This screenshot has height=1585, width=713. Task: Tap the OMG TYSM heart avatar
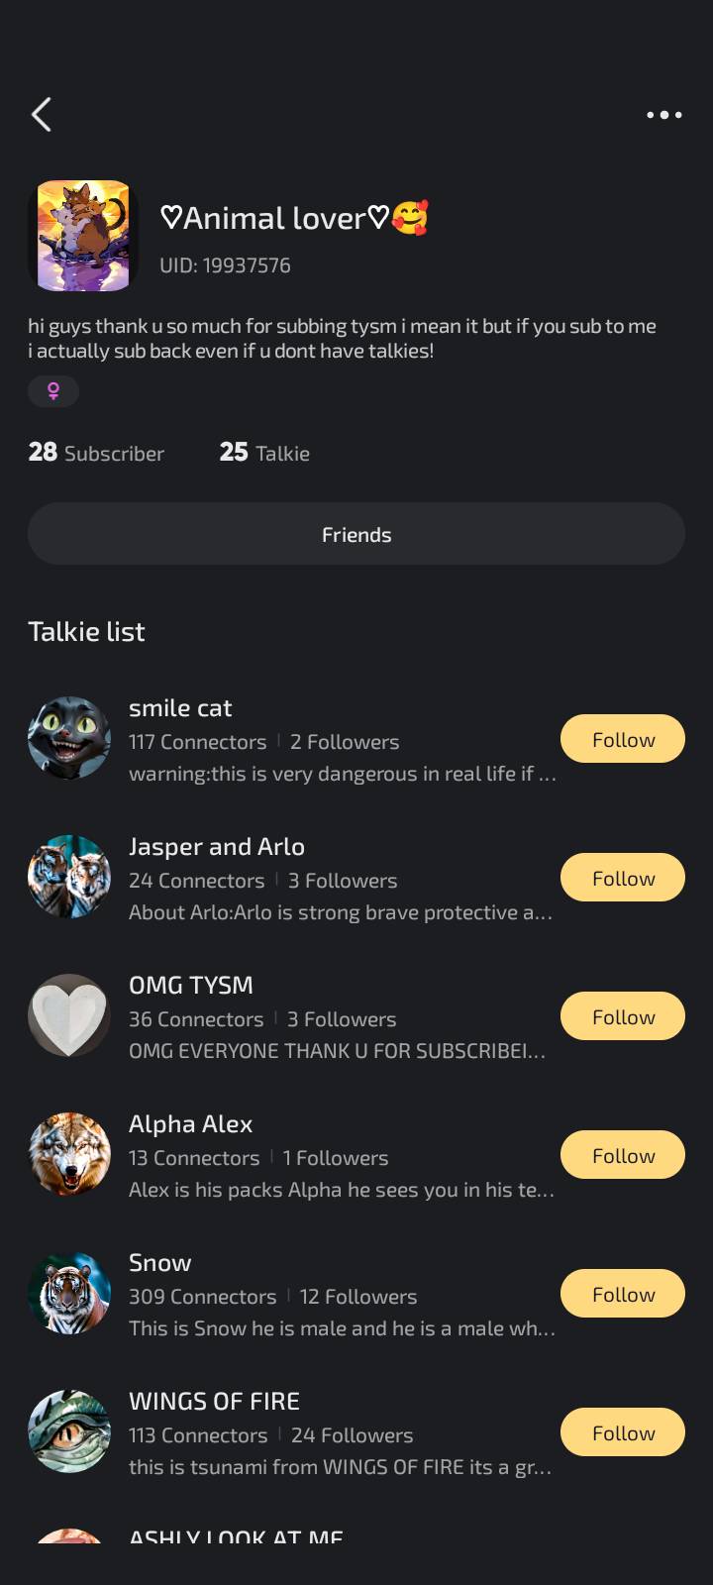coord(69,1015)
